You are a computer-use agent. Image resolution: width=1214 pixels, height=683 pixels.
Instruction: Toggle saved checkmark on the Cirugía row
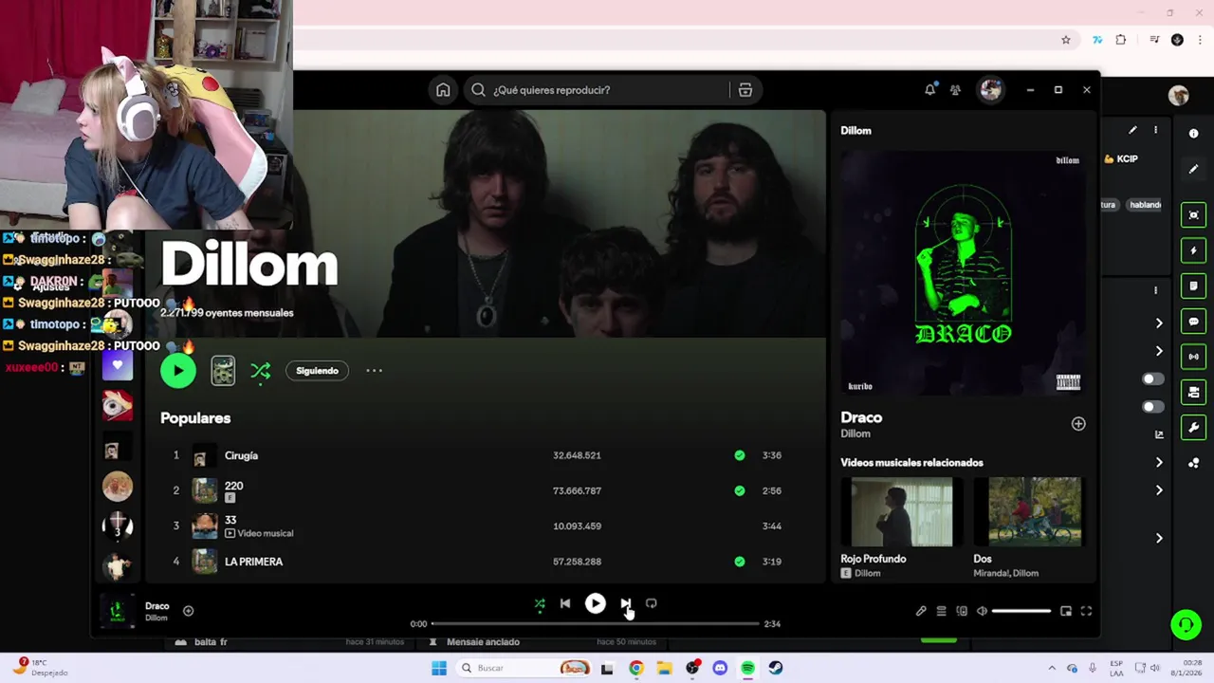[740, 455]
